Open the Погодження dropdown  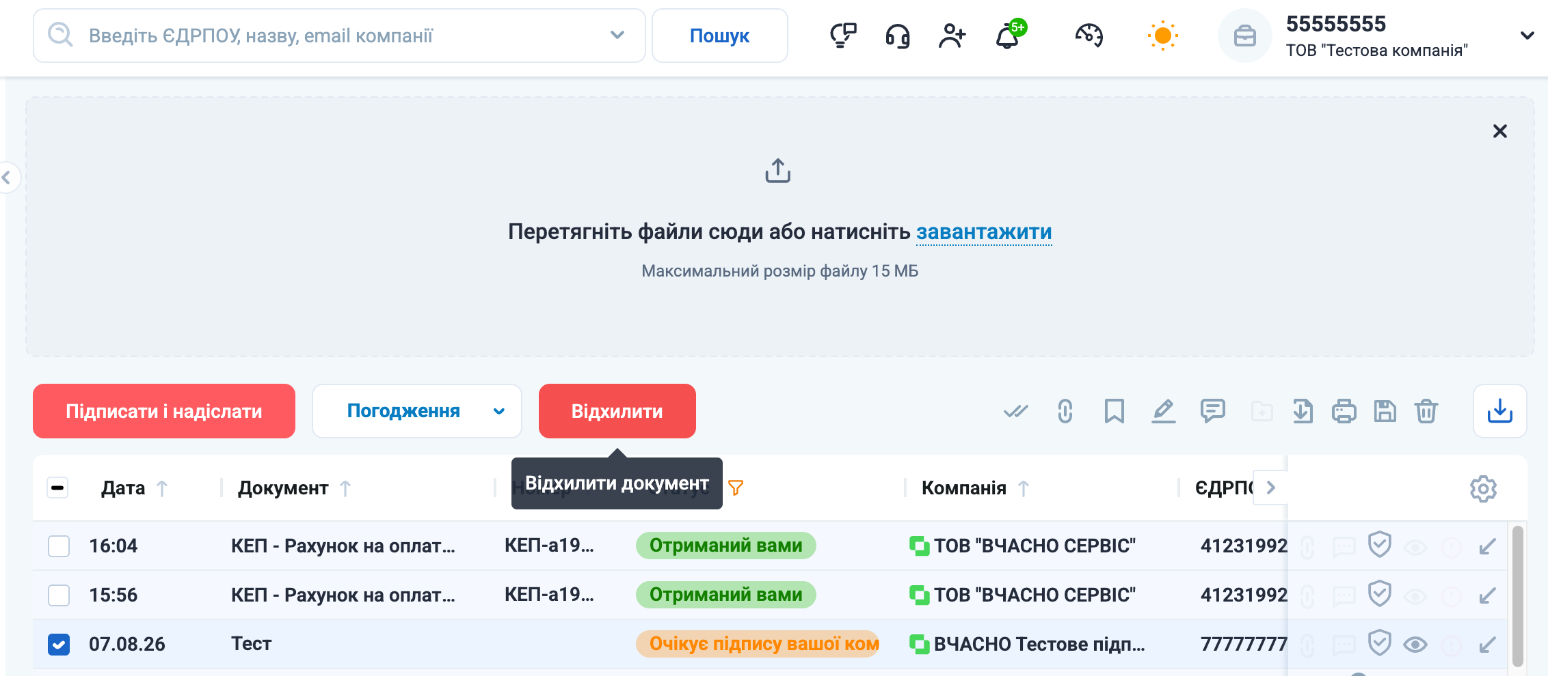click(417, 411)
